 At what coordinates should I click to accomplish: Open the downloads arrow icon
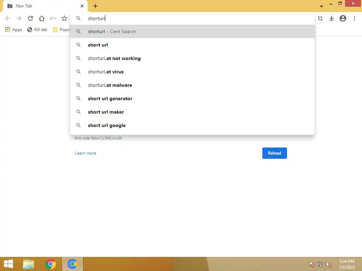point(332,18)
